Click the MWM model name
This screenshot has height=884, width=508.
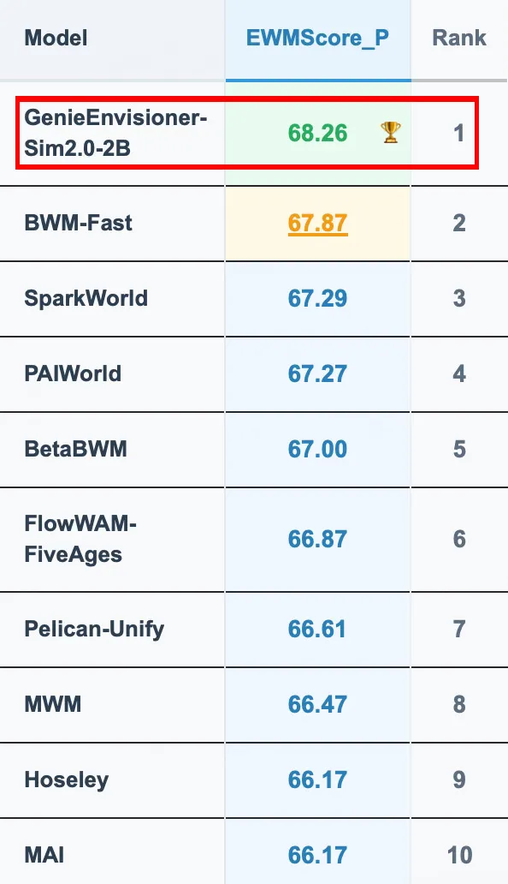(53, 705)
